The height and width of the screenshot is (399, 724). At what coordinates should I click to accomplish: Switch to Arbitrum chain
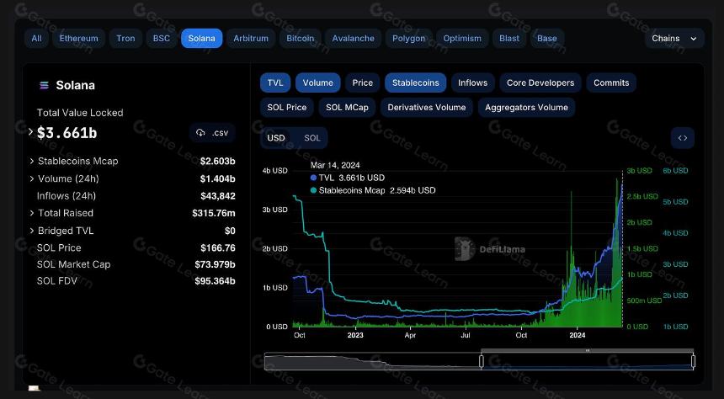coord(251,39)
